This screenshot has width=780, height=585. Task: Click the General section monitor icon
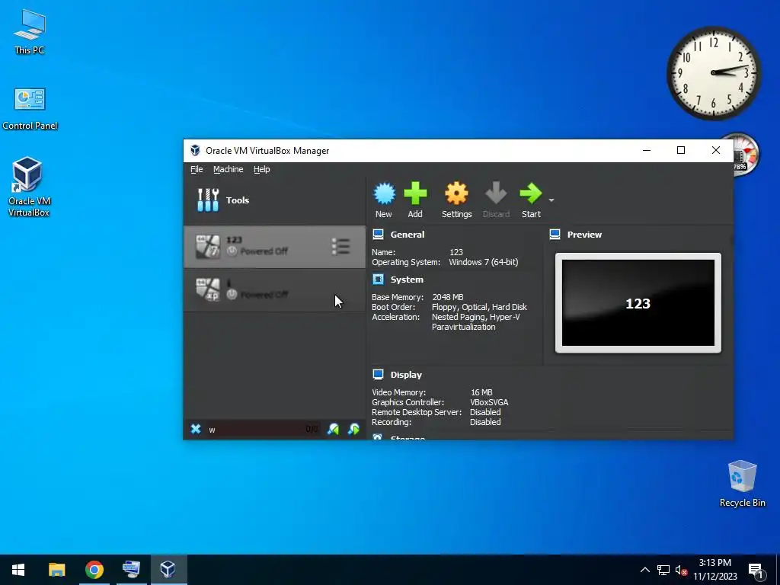(x=378, y=235)
